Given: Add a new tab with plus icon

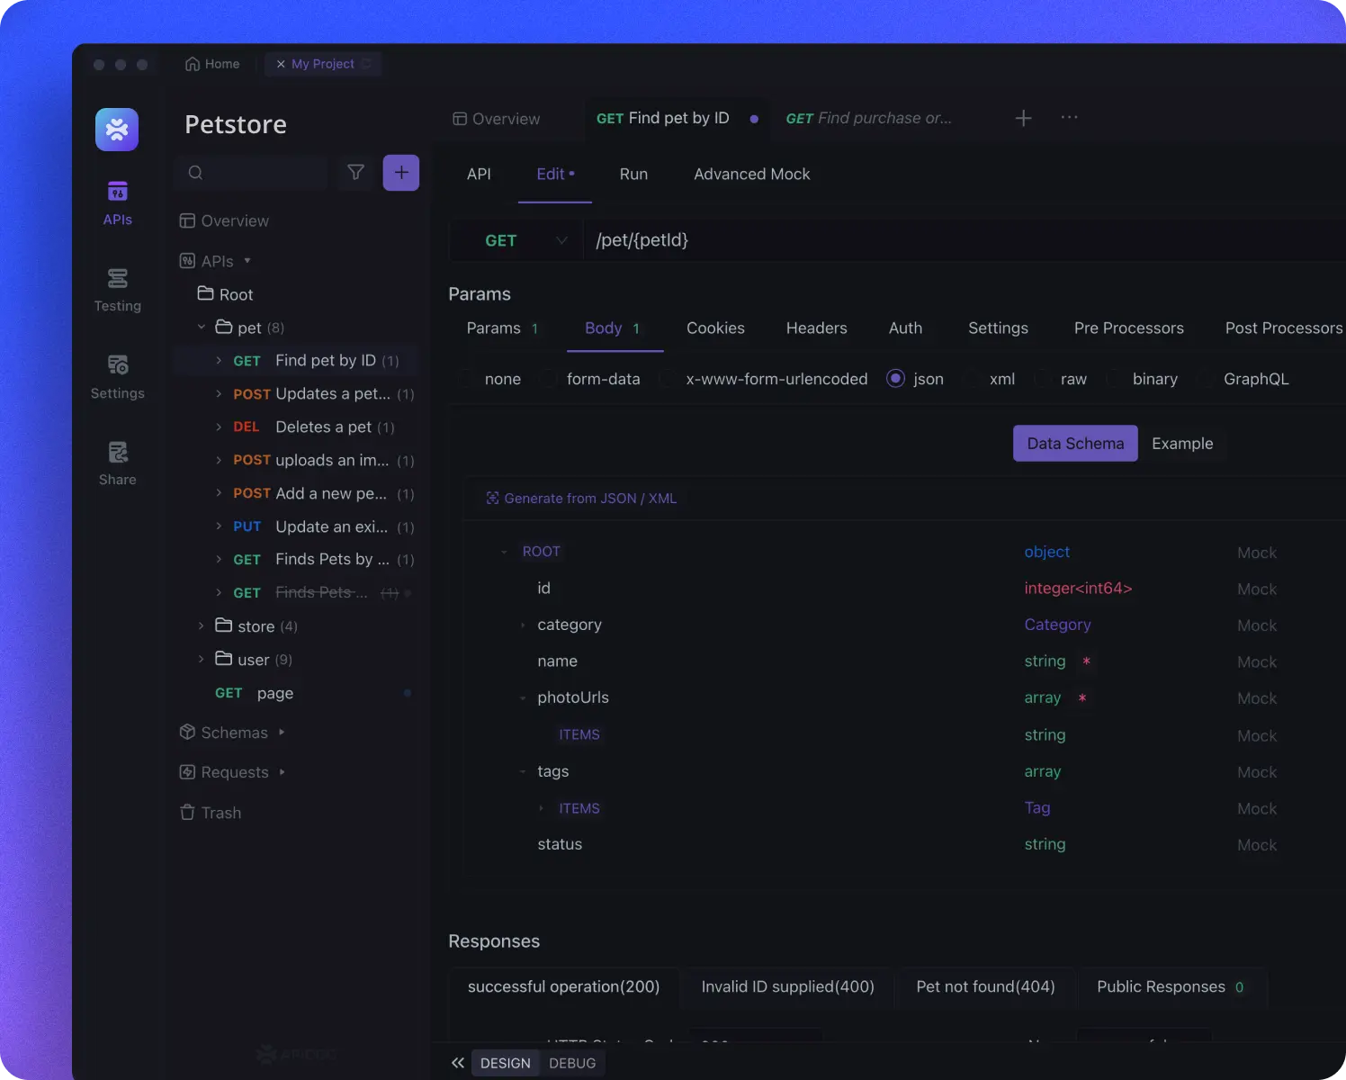Looking at the screenshot, I should click(1023, 118).
